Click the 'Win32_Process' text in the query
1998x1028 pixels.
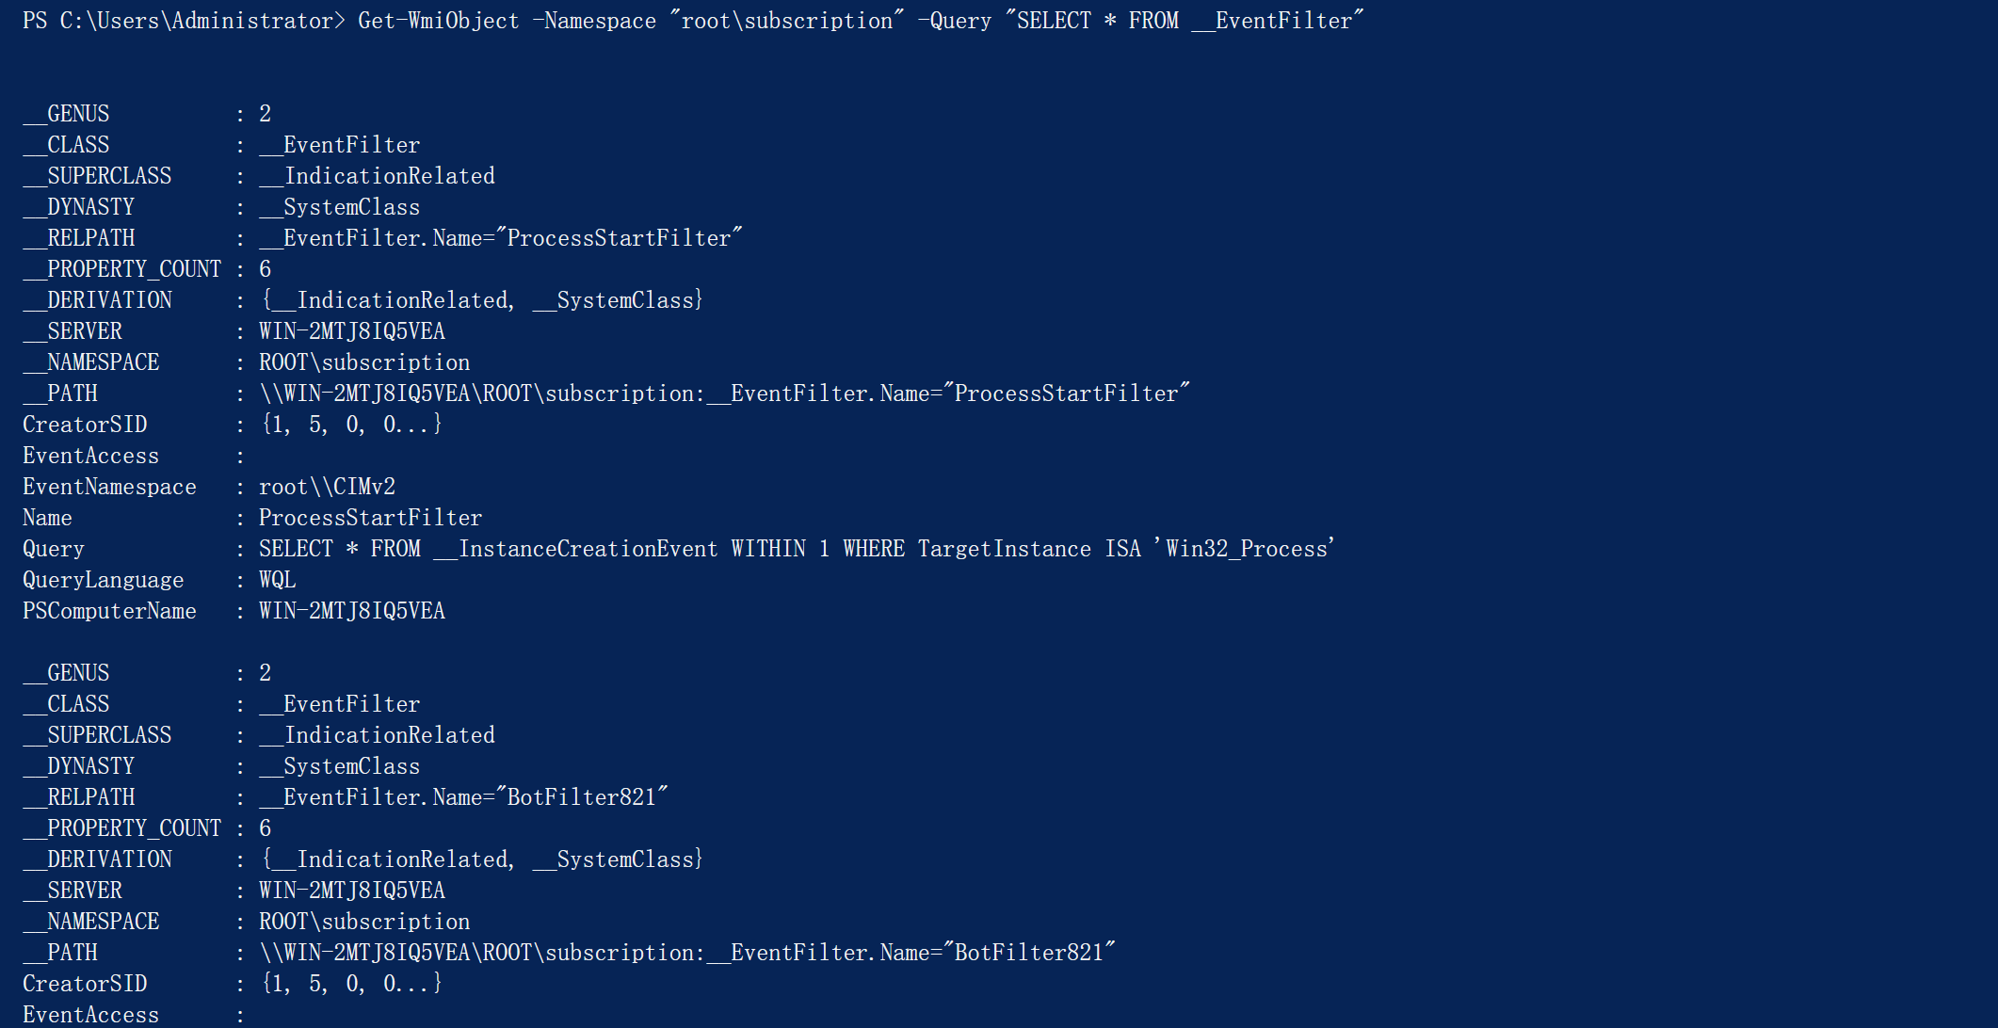click(x=1245, y=549)
